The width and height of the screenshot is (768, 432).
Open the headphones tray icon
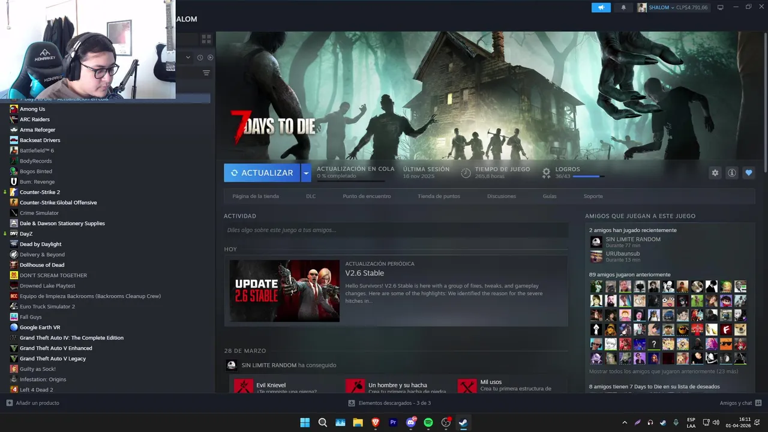(x=650, y=422)
